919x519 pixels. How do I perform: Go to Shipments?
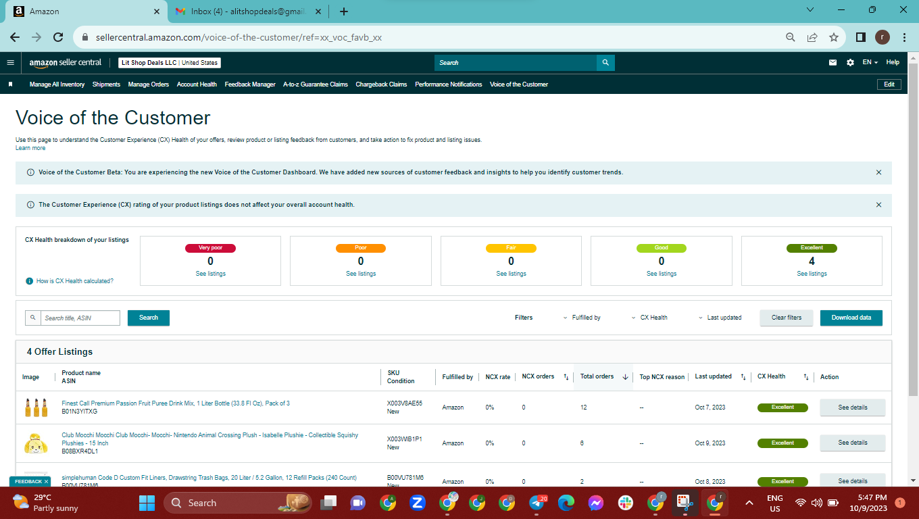pos(106,84)
